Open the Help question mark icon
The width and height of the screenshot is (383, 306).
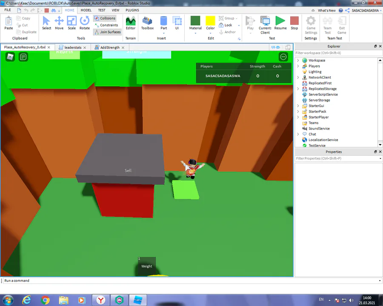point(341,10)
